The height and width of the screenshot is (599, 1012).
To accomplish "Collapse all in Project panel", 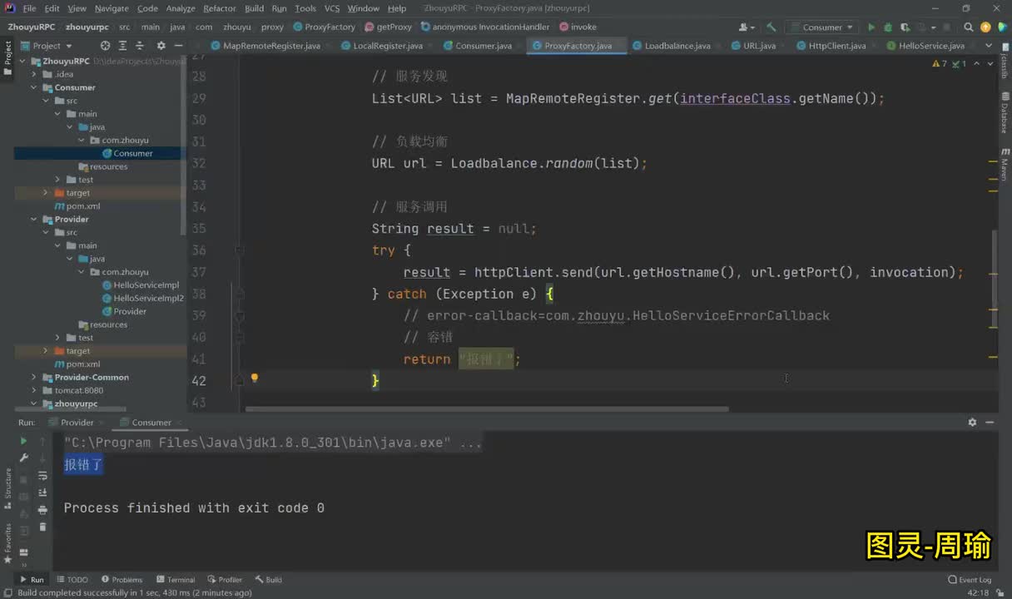I will [x=141, y=46].
